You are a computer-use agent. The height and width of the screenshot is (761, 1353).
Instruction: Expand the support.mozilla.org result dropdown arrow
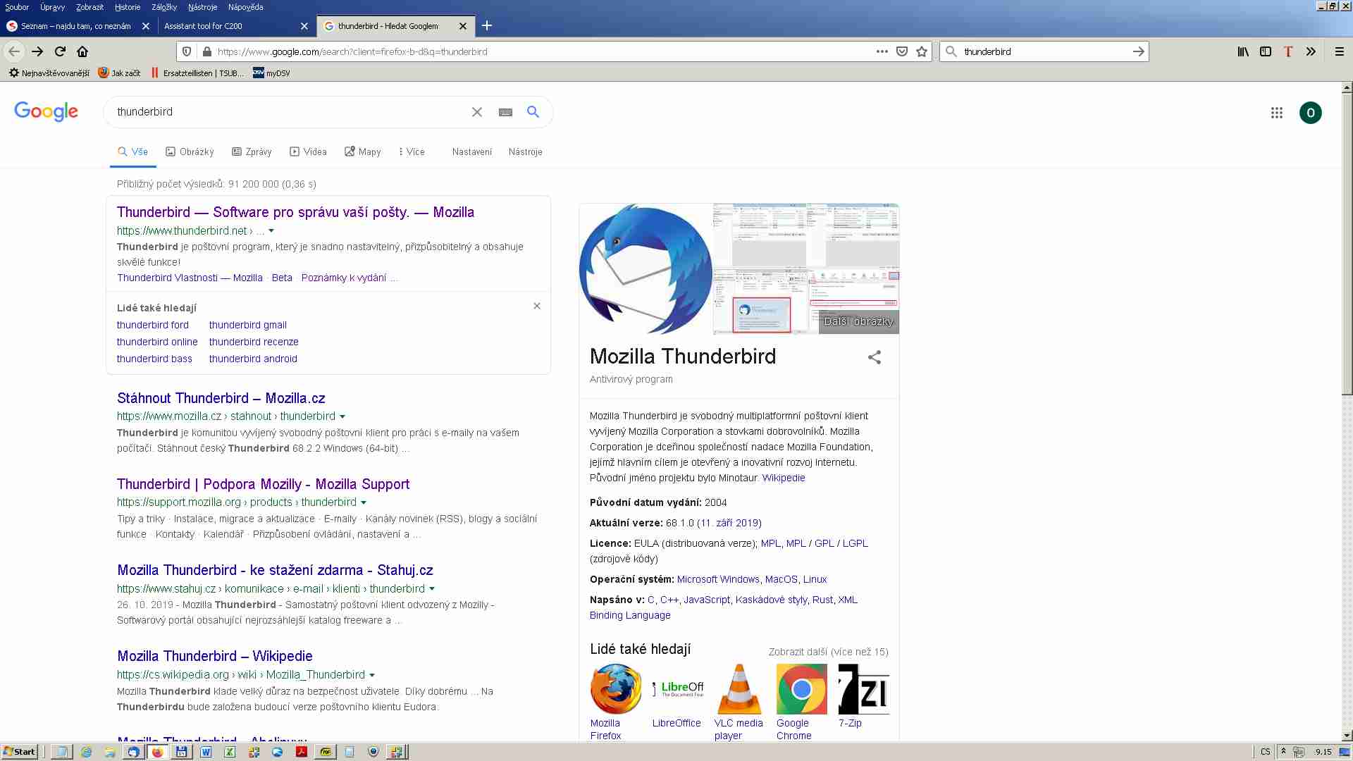(364, 502)
